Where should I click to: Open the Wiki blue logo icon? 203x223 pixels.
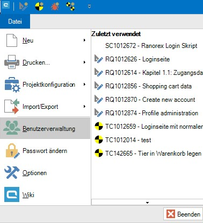pyautogui.click(x=12, y=194)
